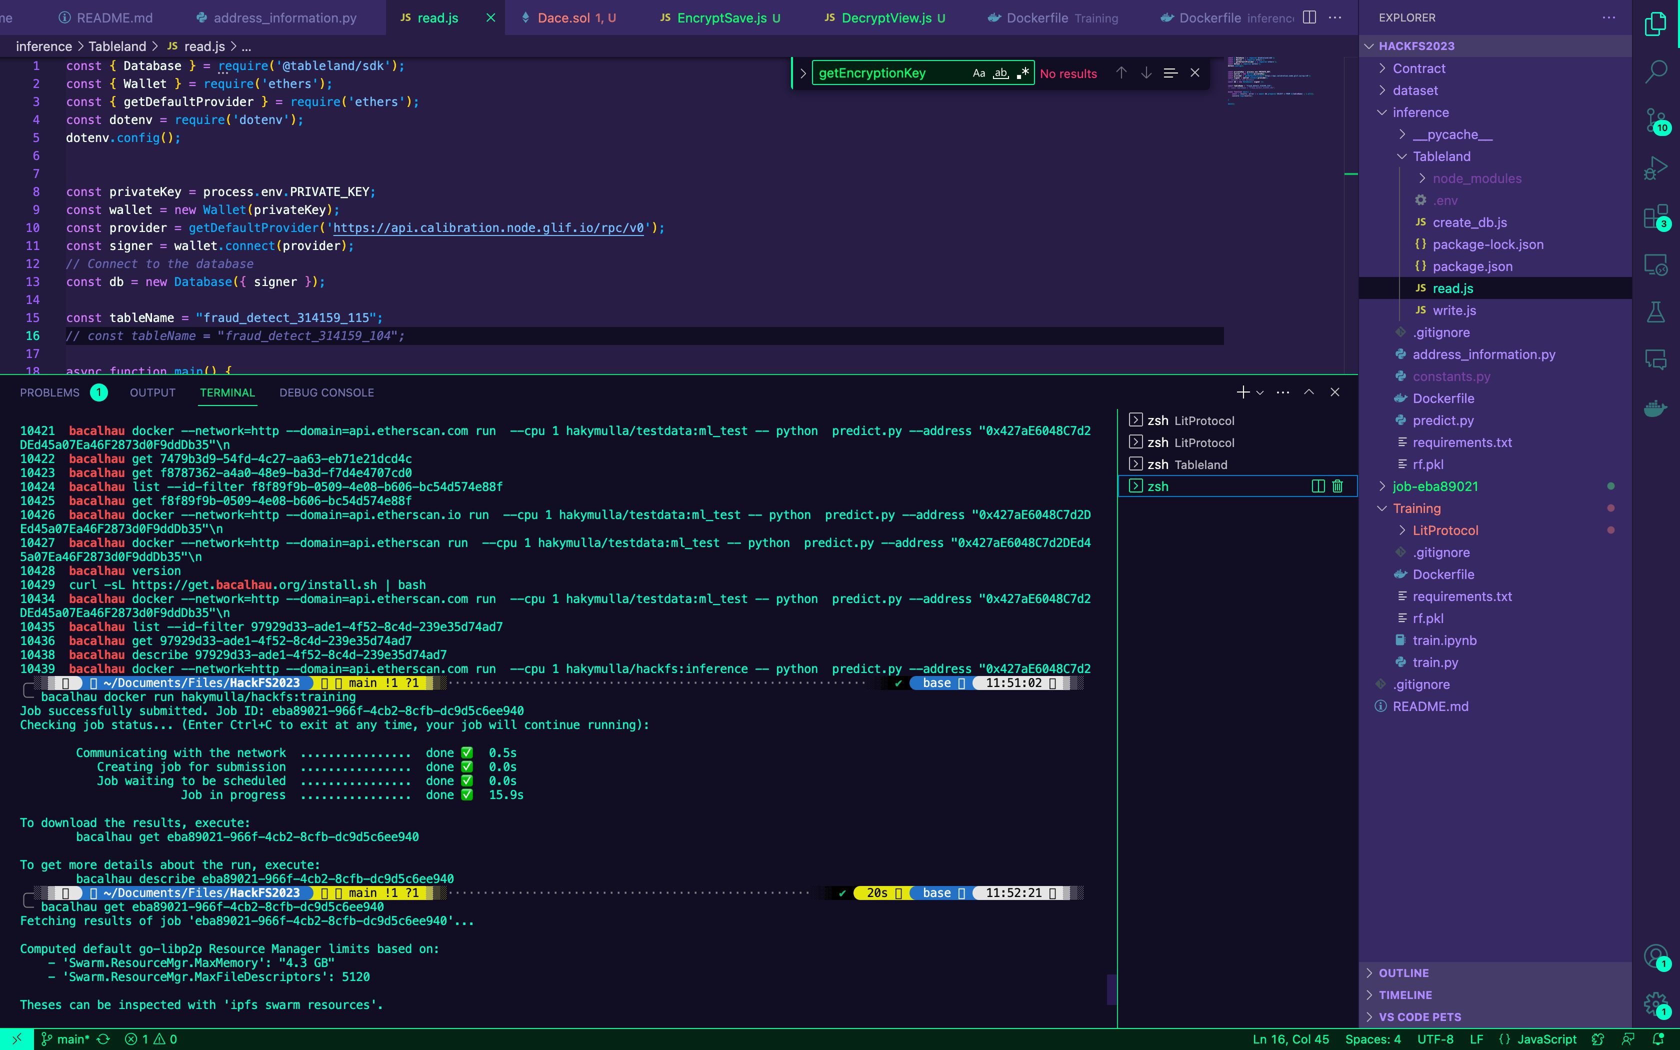Viewport: 1680px width, 1050px height.
Task: Open read.js file in editor
Action: pyautogui.click(x=1452, y=288)
